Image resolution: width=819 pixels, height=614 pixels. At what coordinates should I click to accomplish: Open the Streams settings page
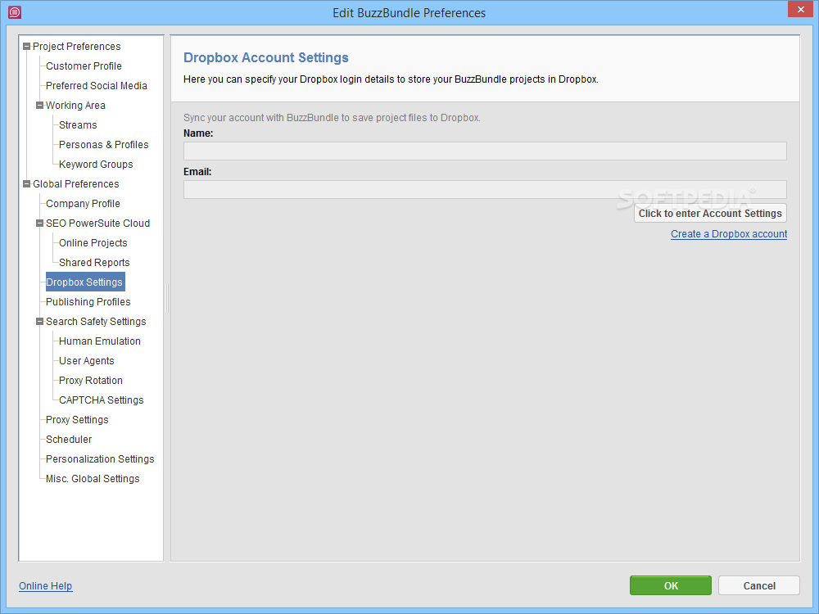[x=78, y=124]
